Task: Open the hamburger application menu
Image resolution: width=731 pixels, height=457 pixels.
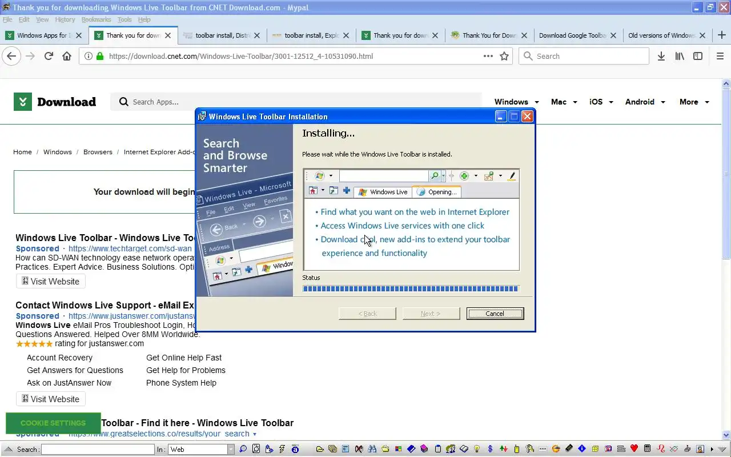Action: (720, 56)
